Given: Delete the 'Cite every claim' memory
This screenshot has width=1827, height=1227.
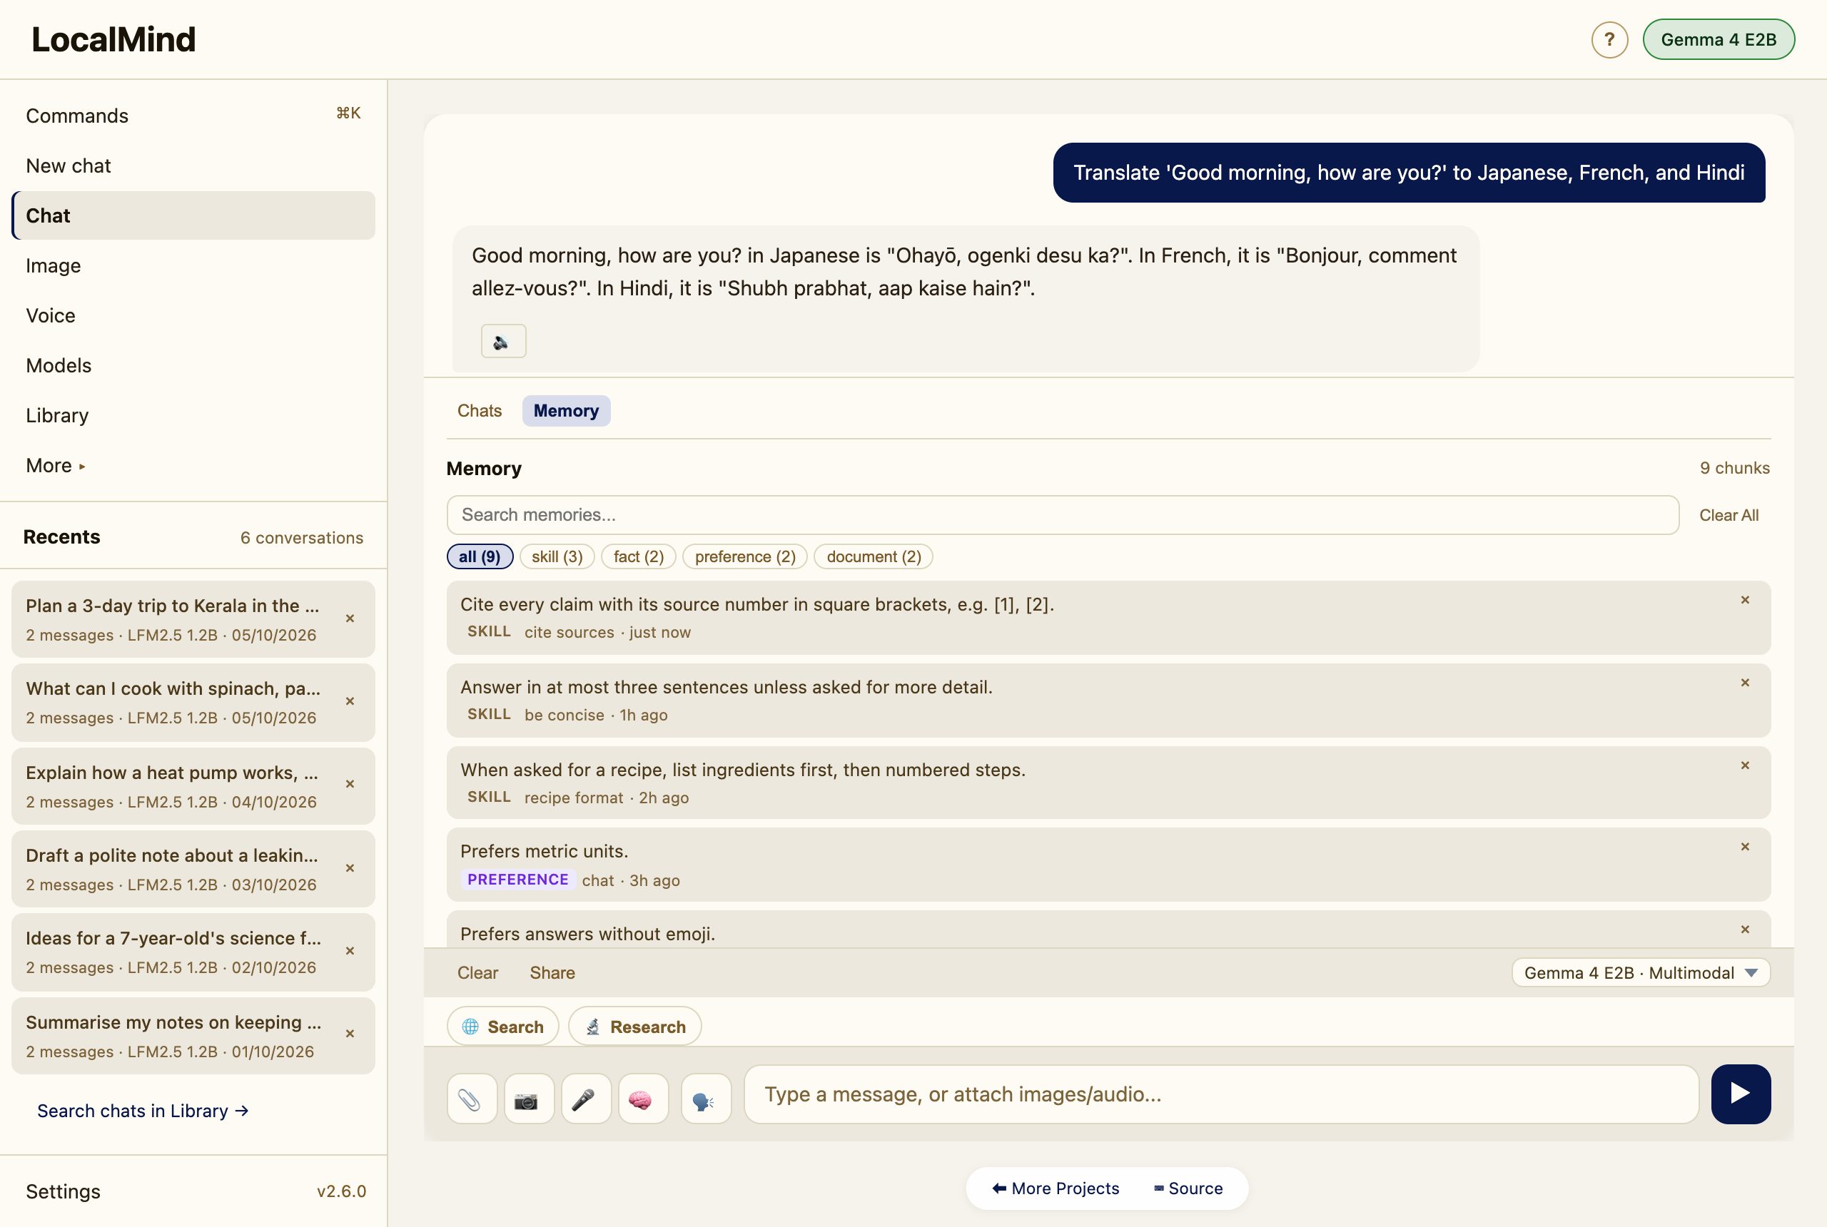Looking at the screenshot, I should point(1744,600).
